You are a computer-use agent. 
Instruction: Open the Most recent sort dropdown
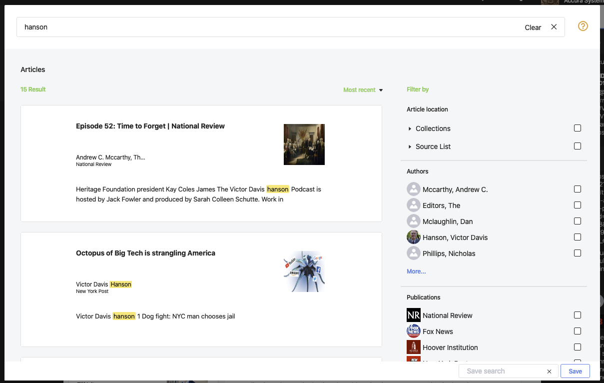363,90
